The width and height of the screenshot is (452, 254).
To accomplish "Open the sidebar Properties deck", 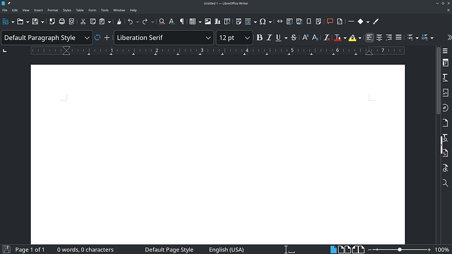I will click(x=445, y=63).
